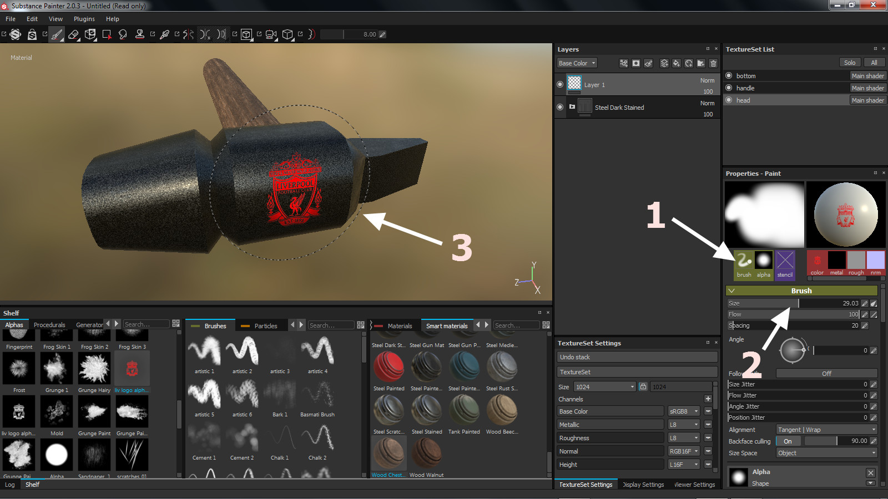The image size is (888, 499).
Task: Click the Undo stack button
Action: (637, 357)
